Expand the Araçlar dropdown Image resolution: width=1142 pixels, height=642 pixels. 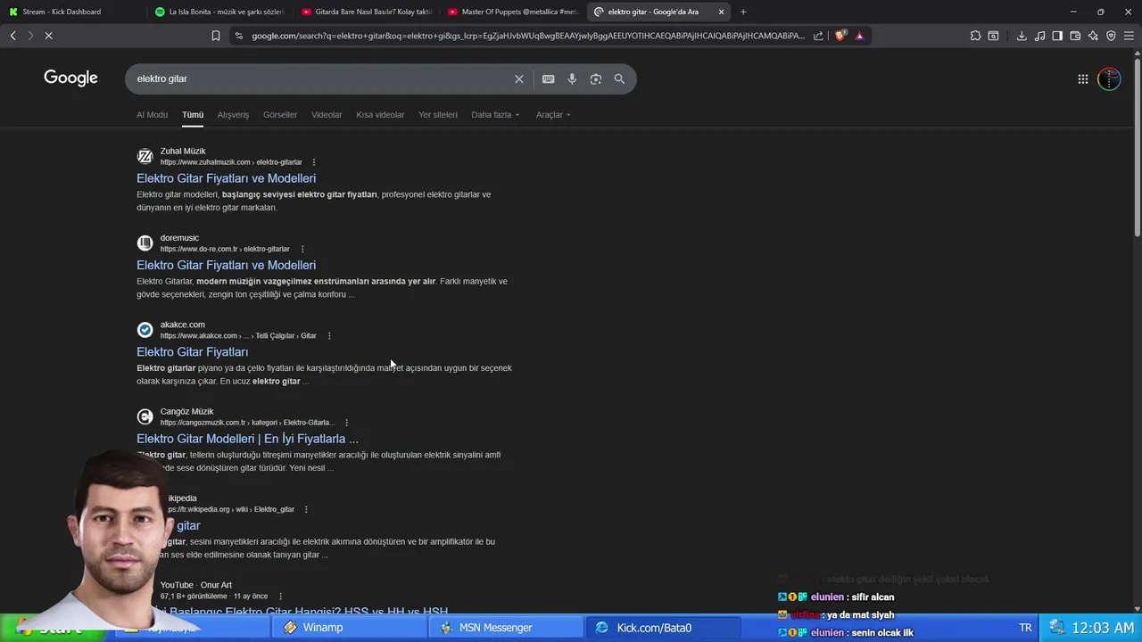tap(553, 115)
